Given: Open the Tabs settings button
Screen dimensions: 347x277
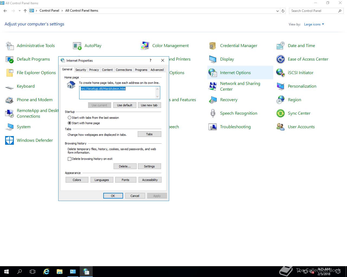Looking at the screenshot, I should tap(149, 134).
